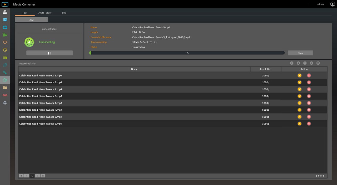This screenshot has height=185, width=337.
Task: Click the Move to top icon above the task list
Action: [311, 63]
